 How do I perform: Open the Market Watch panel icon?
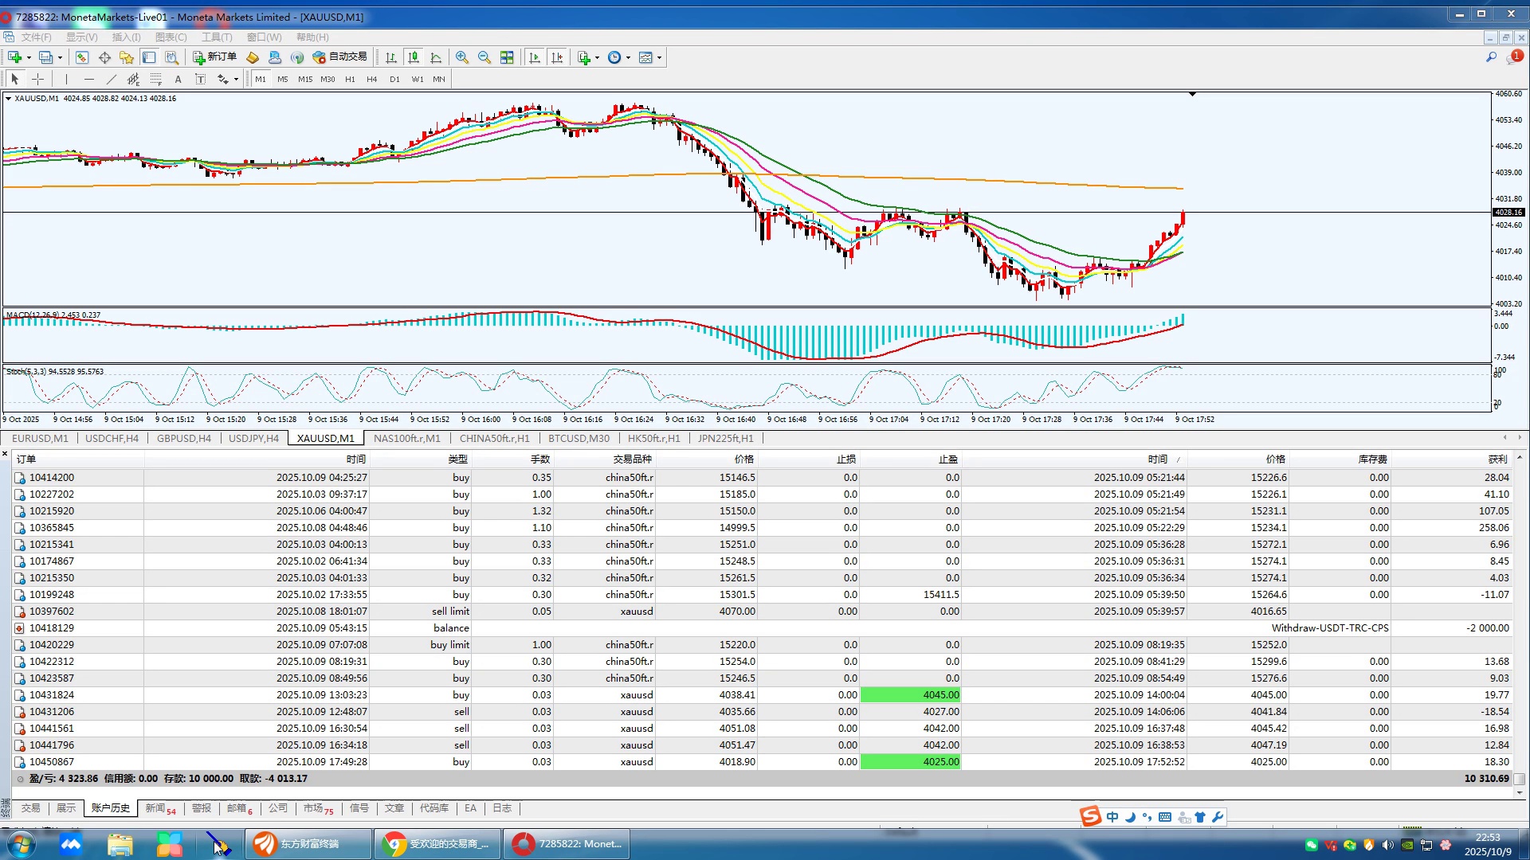[82, 57]
